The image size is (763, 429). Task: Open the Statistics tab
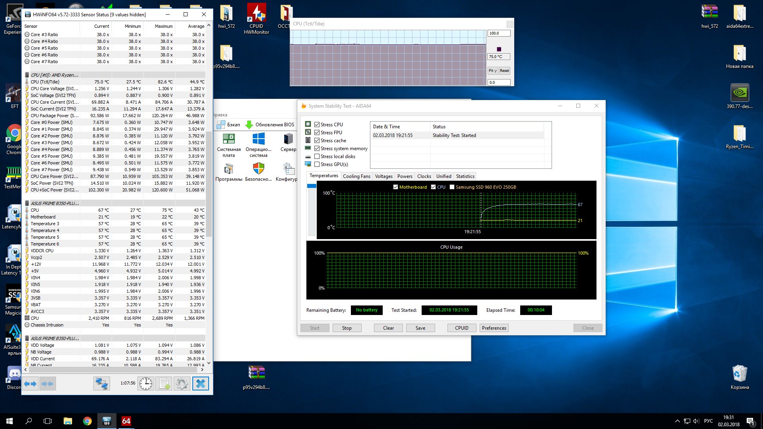pos(465,176)
